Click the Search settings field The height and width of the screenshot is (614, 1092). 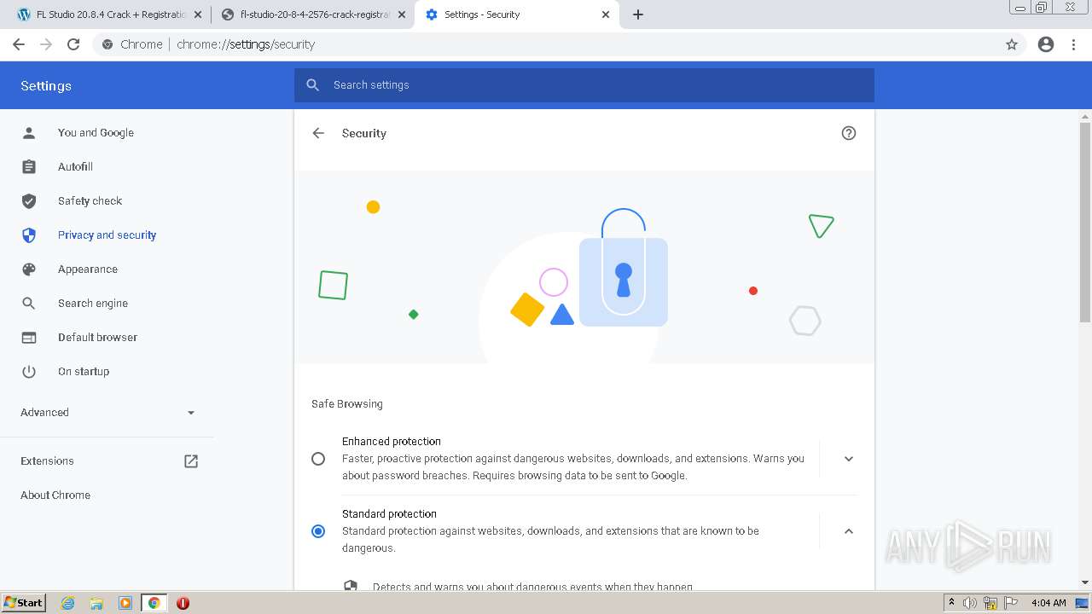(x=584, y=85)
